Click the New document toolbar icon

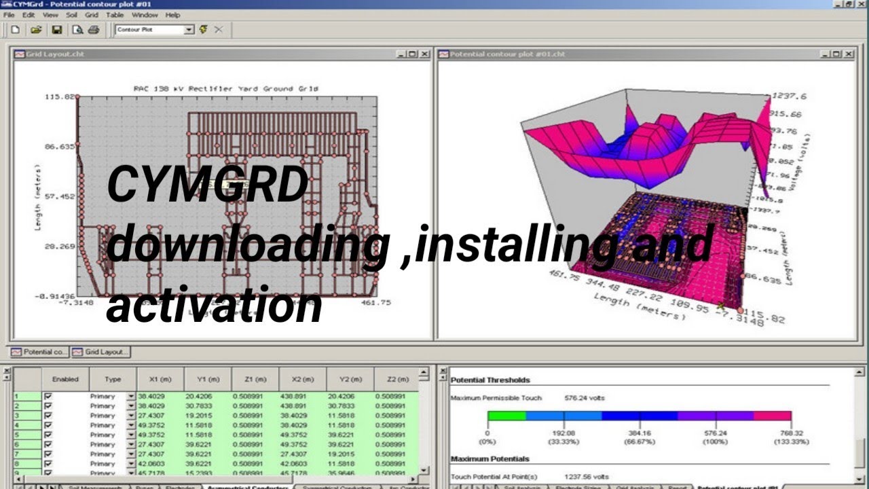click(x=14, y=30)
